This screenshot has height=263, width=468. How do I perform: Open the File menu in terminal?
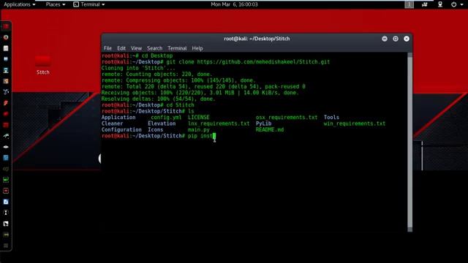(107, 48)
